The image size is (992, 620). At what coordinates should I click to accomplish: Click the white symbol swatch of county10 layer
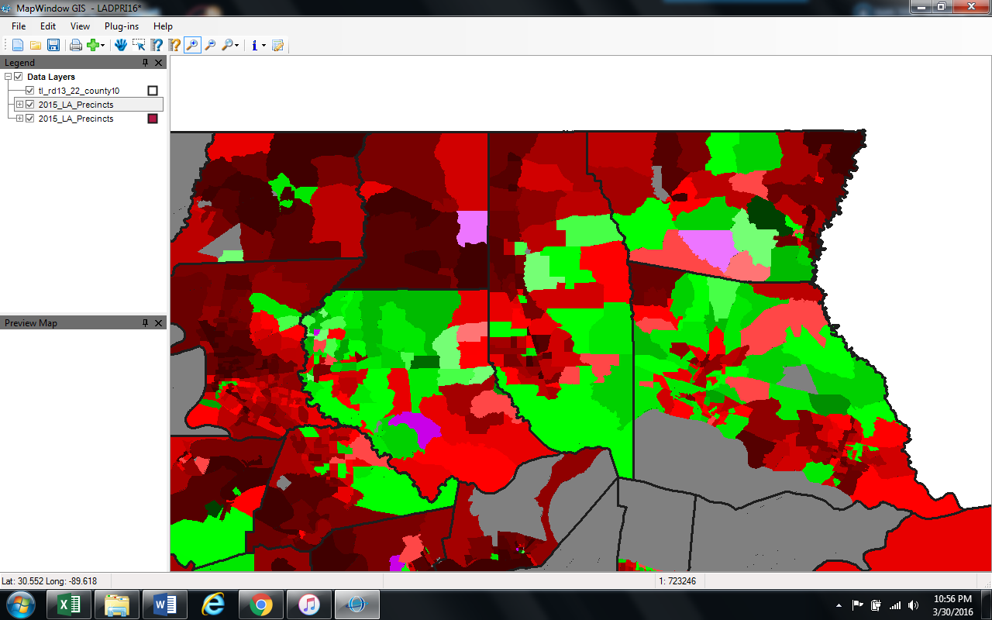click(x=153, y=91)
